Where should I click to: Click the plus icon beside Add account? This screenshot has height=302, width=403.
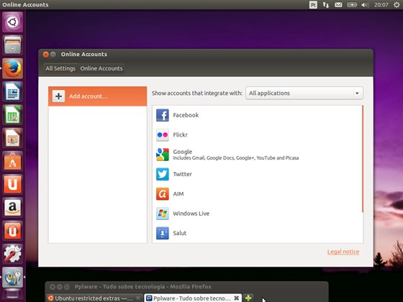pos(58,96)
